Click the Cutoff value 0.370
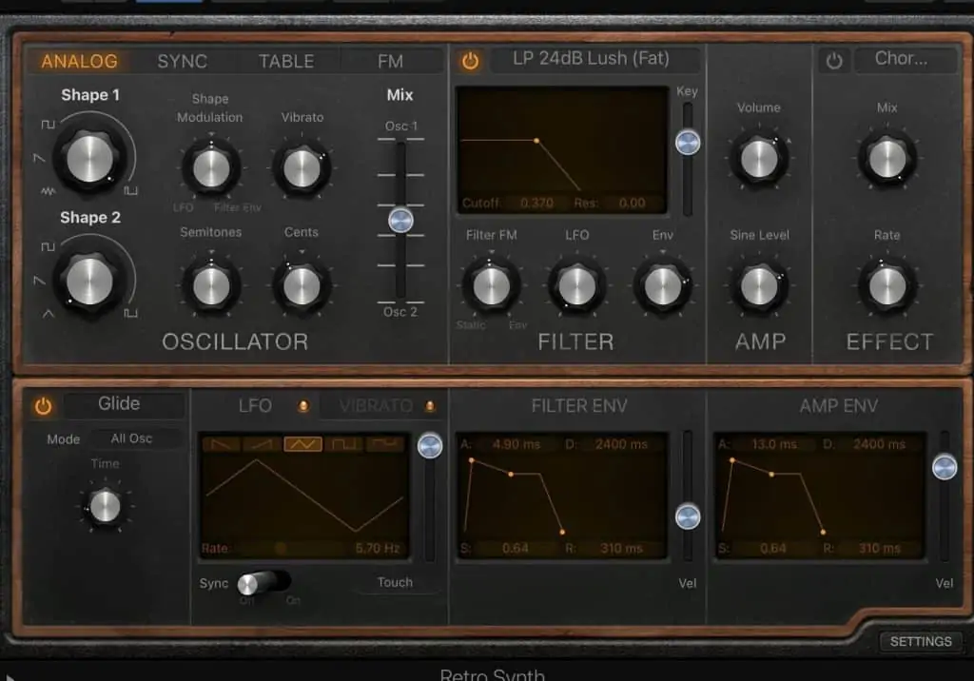 tap(536, 204)
